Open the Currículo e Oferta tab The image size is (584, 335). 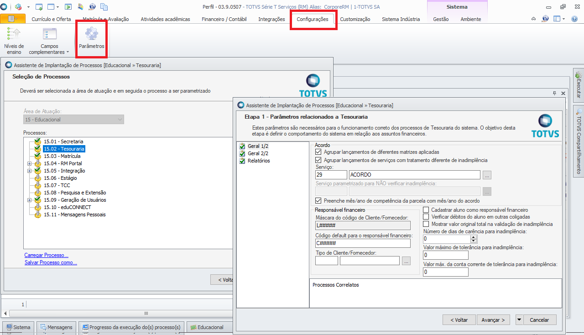click(x=51, y=19)
